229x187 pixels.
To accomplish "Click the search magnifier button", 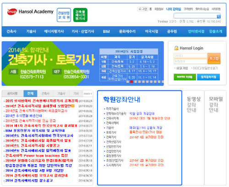I will point(218,16).
